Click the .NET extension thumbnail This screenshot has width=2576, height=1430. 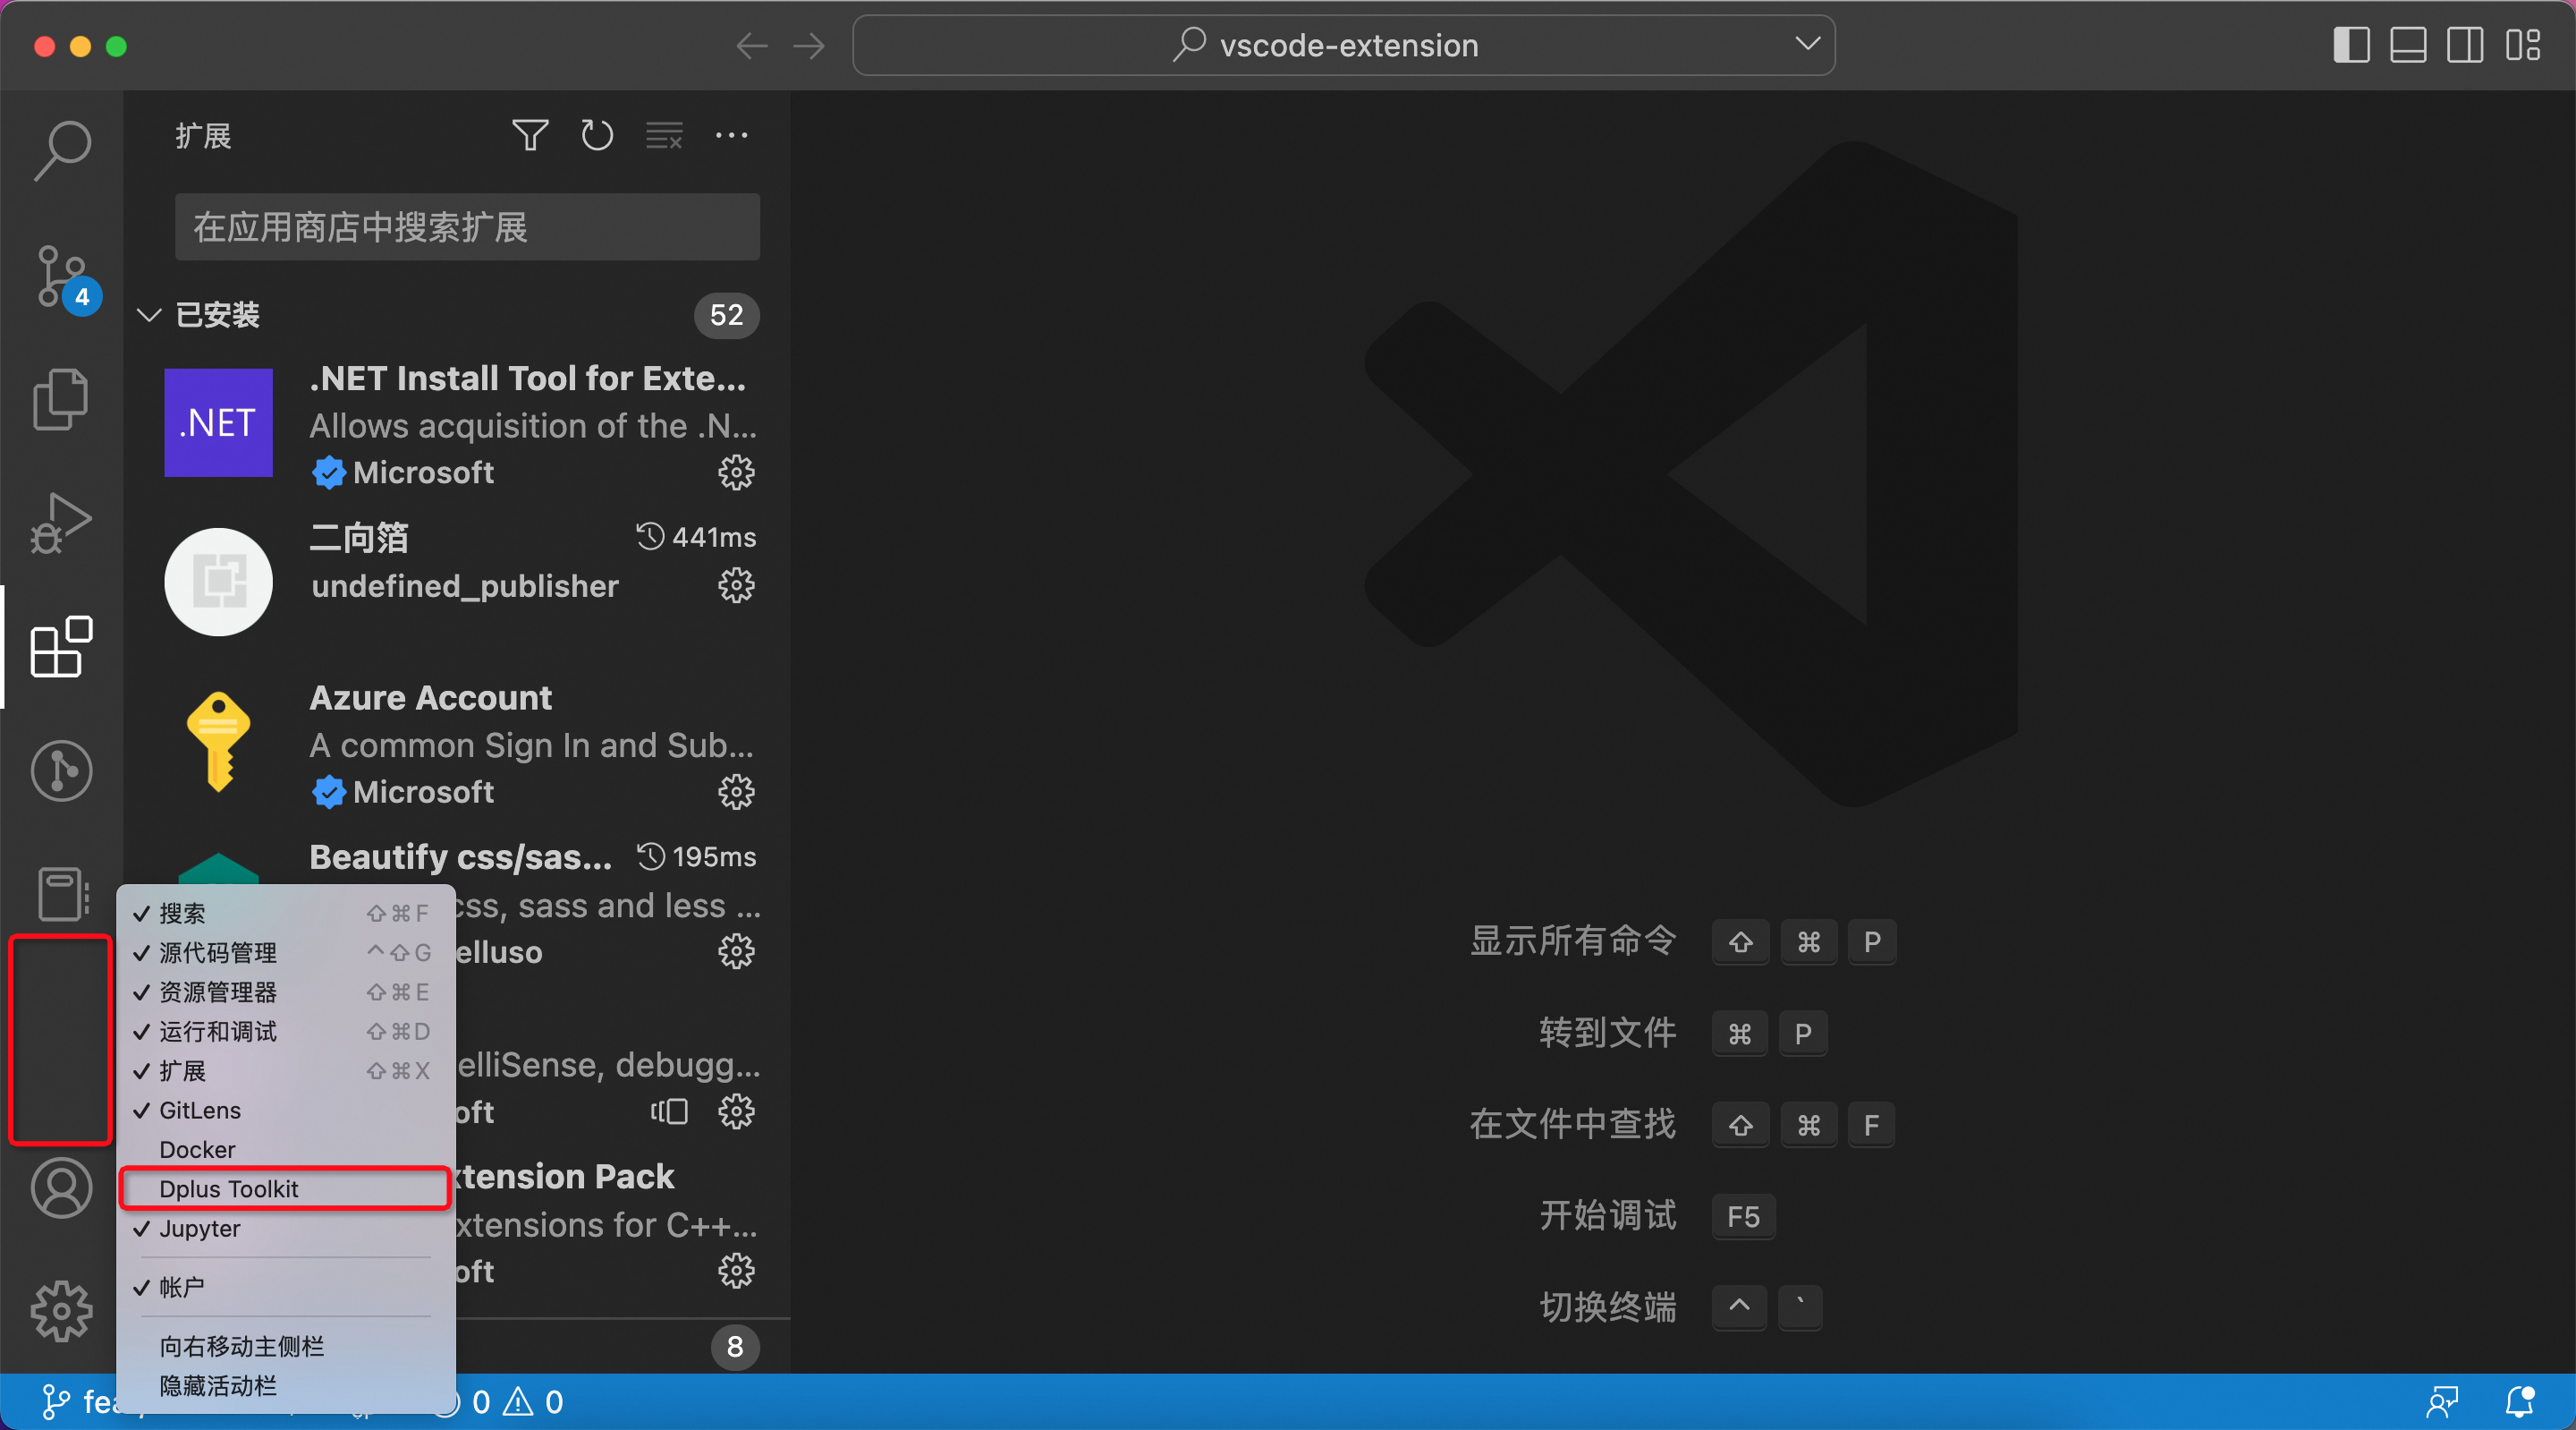pyautogui.click(x=218, y=422)
